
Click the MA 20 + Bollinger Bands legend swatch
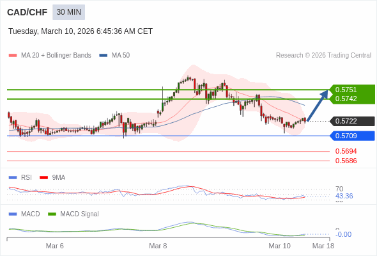click(x=13, y=56)
